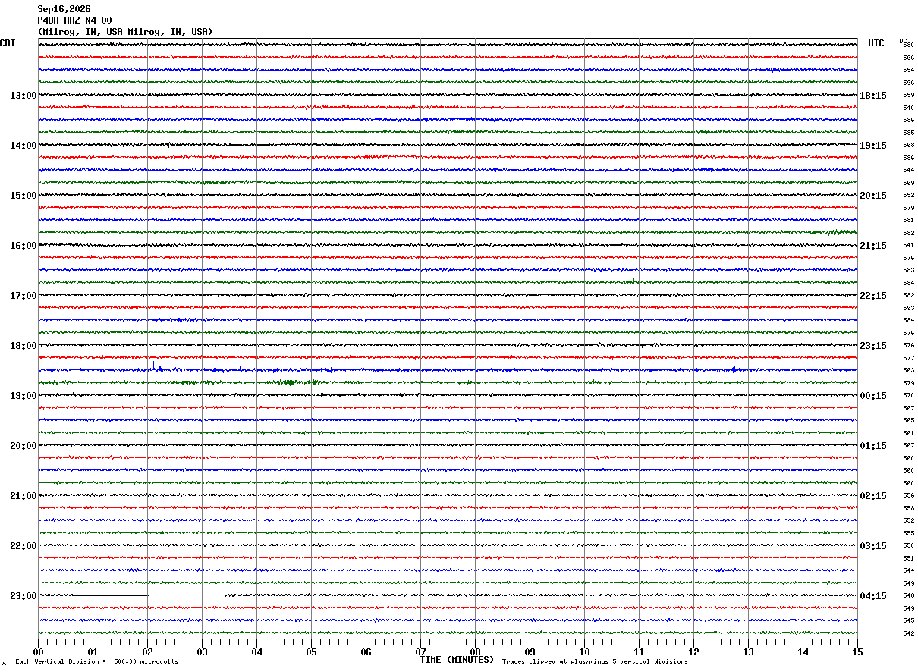Click the CDT timezone header label

(8, 43)
